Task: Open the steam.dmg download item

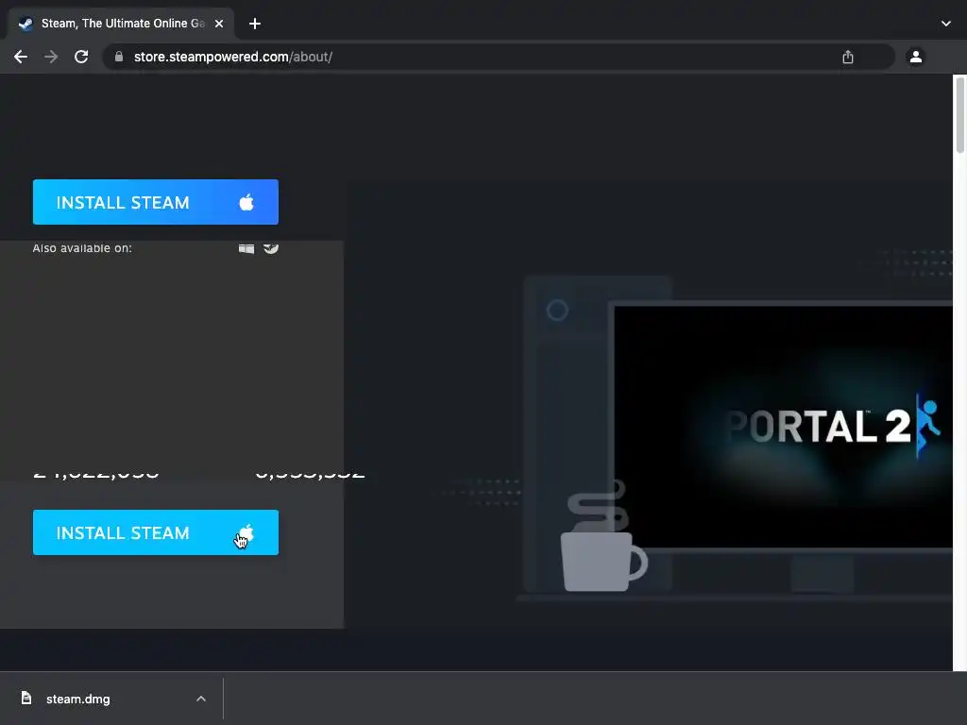Action: point(111,700)
